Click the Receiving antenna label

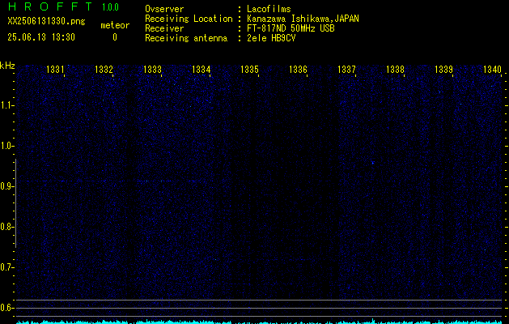186,38
